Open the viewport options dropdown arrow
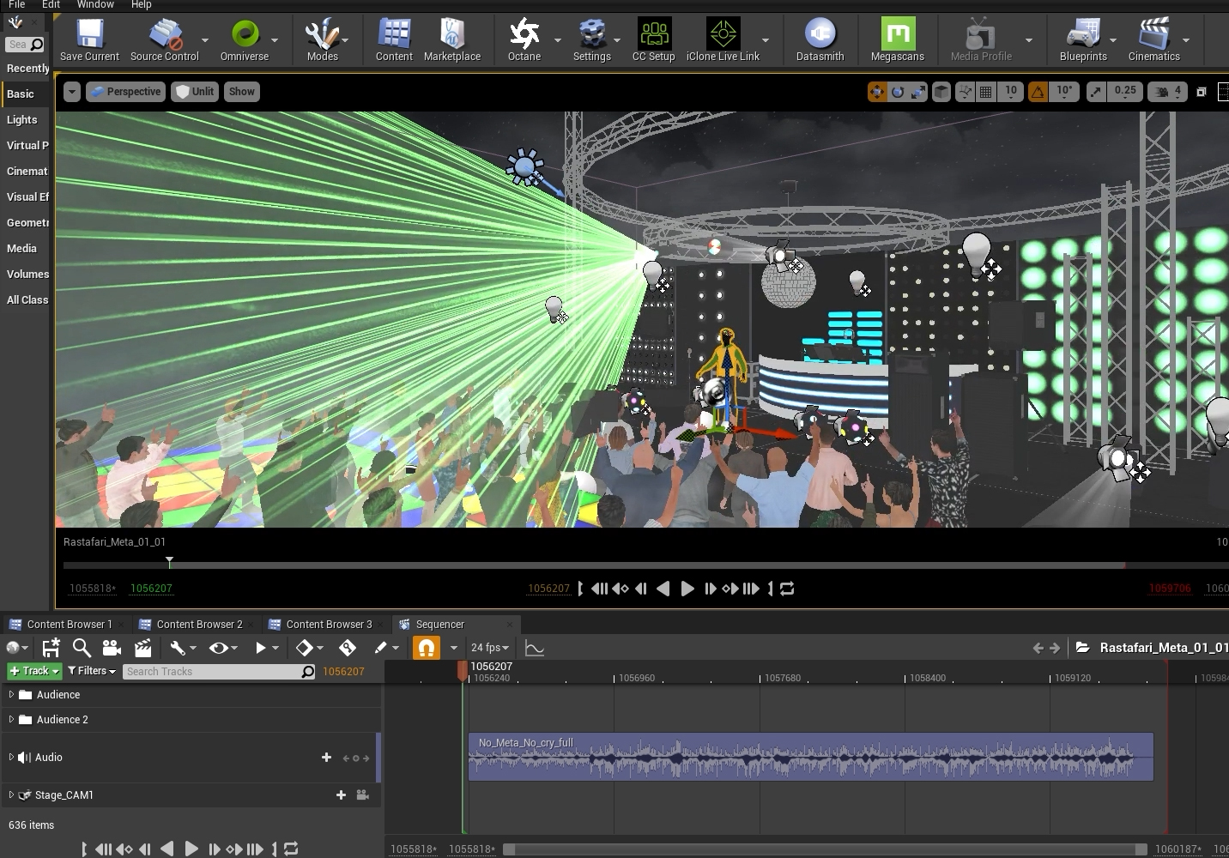1229x858 pixels. point(72,92)
